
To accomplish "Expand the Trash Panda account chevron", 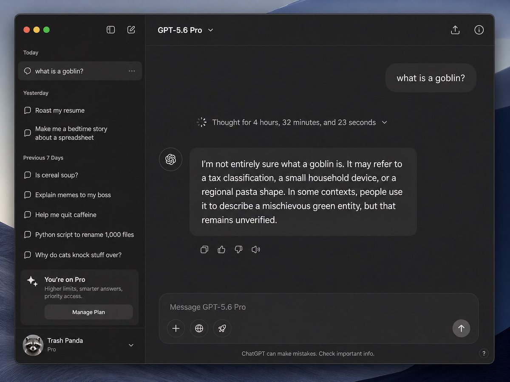I will [x=131, y=345].
